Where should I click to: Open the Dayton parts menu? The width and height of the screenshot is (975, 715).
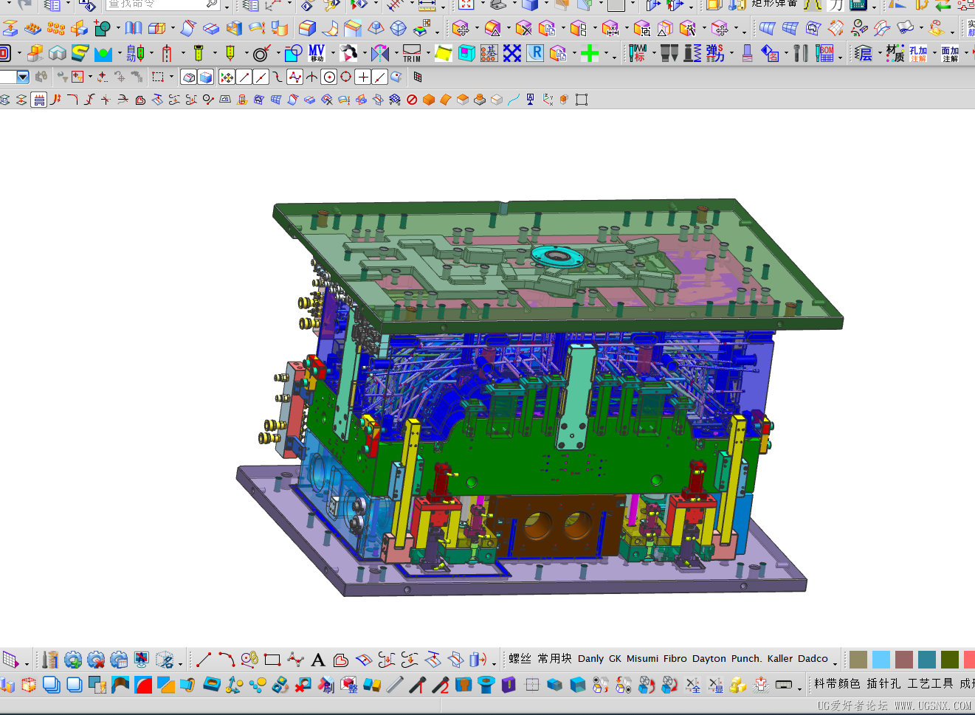point(709,659)
